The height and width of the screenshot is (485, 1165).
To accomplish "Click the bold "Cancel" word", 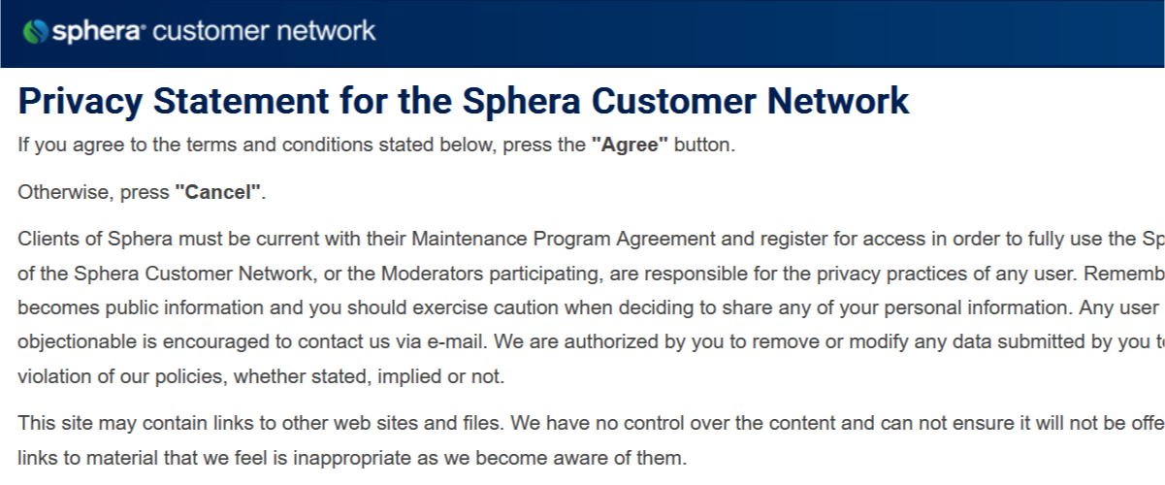I will point(218,192).
